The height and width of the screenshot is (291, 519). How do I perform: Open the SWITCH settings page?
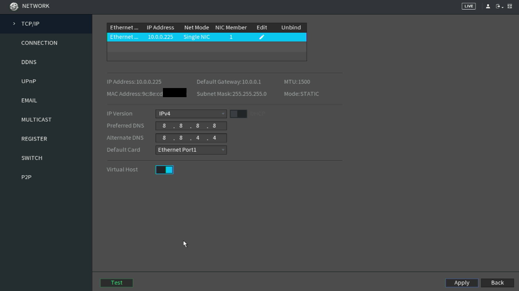point(32,158)
